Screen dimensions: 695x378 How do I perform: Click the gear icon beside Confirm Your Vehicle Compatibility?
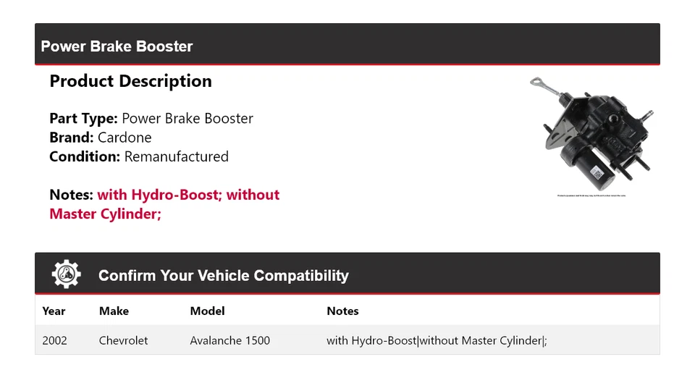[67, 274]
